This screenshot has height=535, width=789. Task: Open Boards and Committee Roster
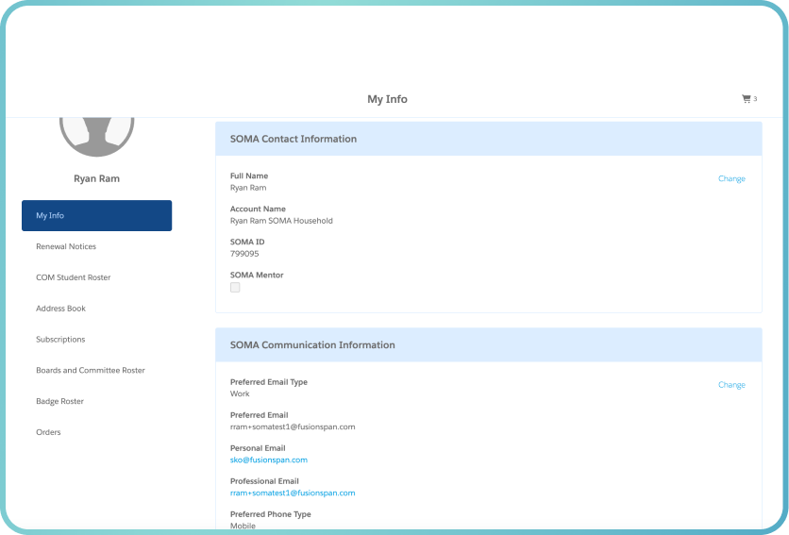(91, 371)
